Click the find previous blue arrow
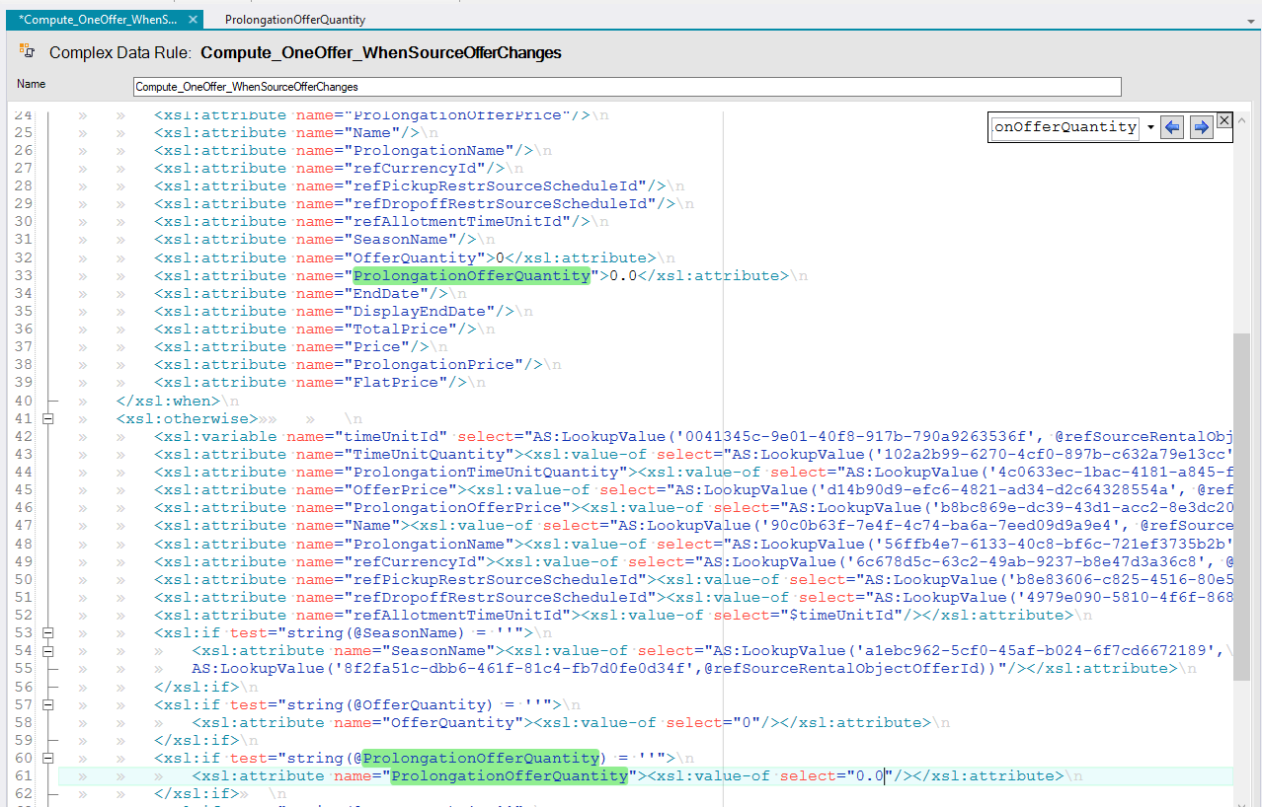The image size is (1262, 807). pos(1172,127)
